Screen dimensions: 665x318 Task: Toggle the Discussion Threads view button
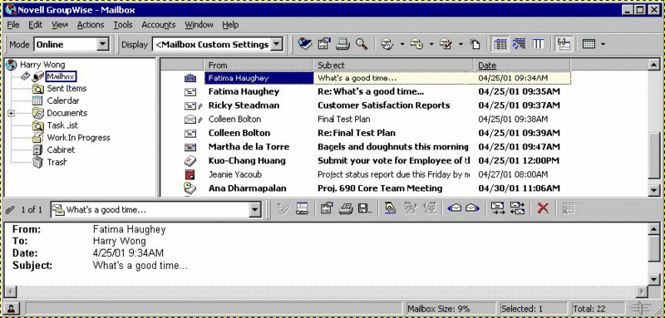click(519, 44)
